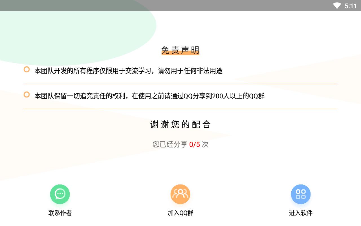
Task: Tap the green contact author chat icon
Action: click(x=60, y=194)
